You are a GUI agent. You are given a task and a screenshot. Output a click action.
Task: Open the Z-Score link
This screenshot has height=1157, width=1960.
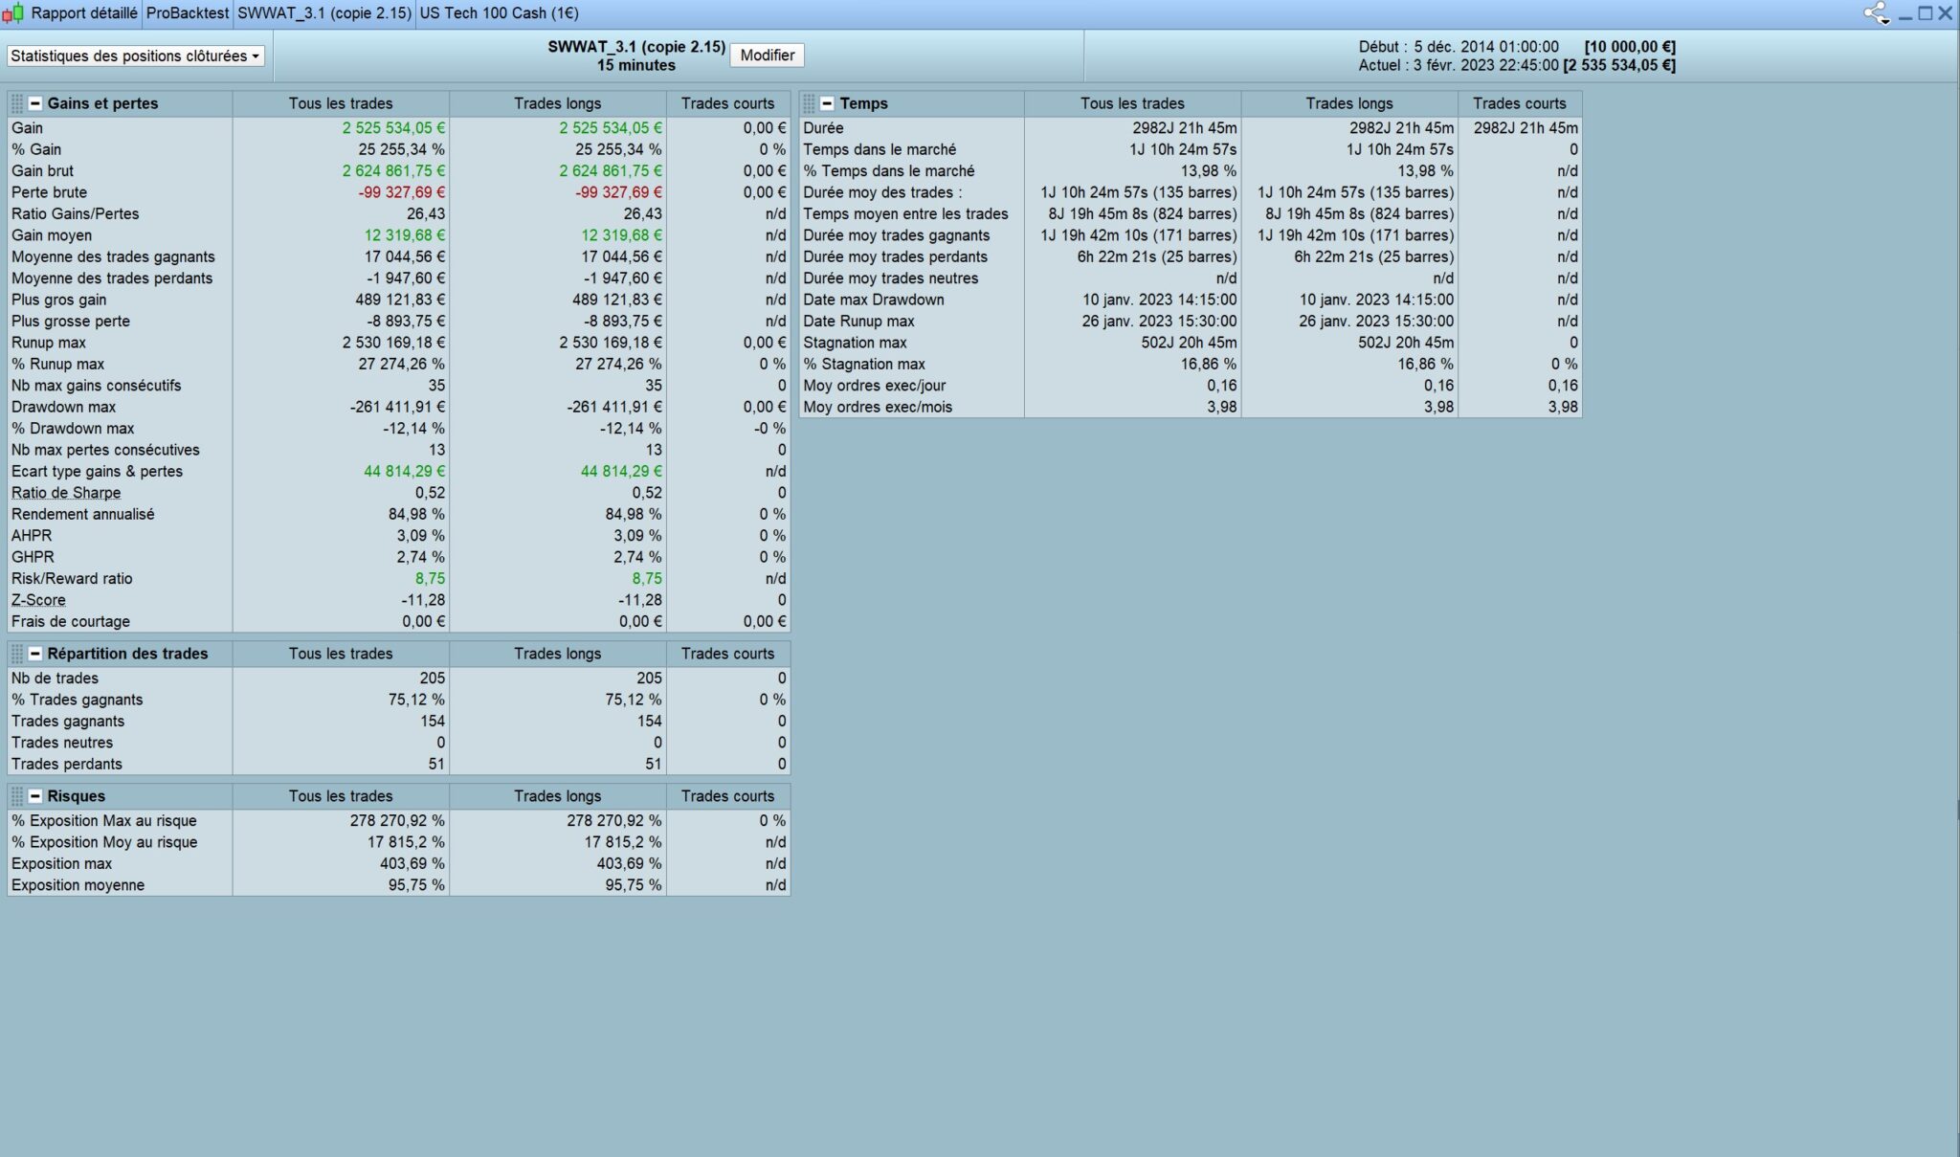[38, 600]
